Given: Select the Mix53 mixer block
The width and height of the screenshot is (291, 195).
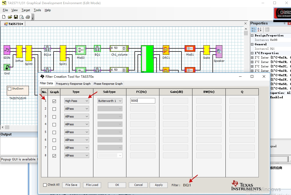Looking at the screenshot, I should click(81, 50).
